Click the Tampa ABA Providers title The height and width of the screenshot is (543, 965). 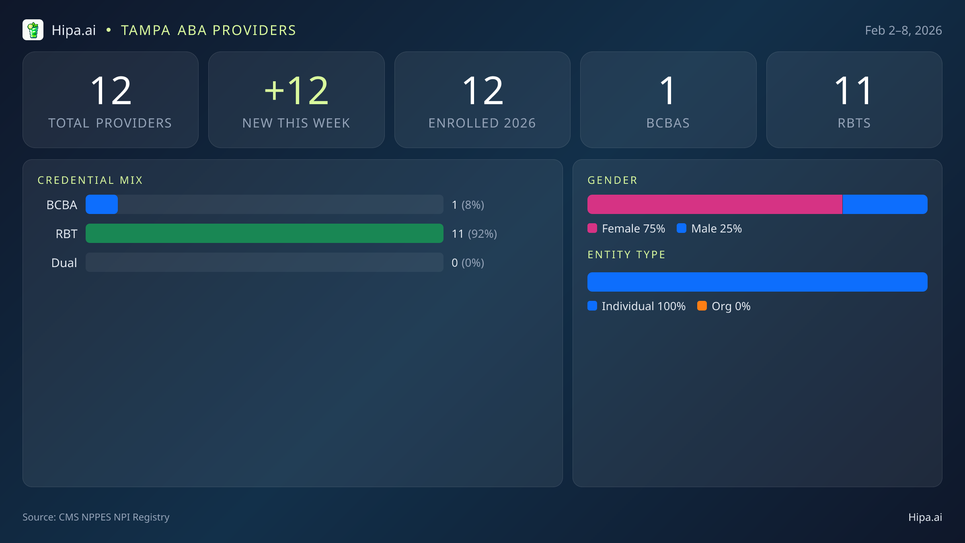pos(208,31)
